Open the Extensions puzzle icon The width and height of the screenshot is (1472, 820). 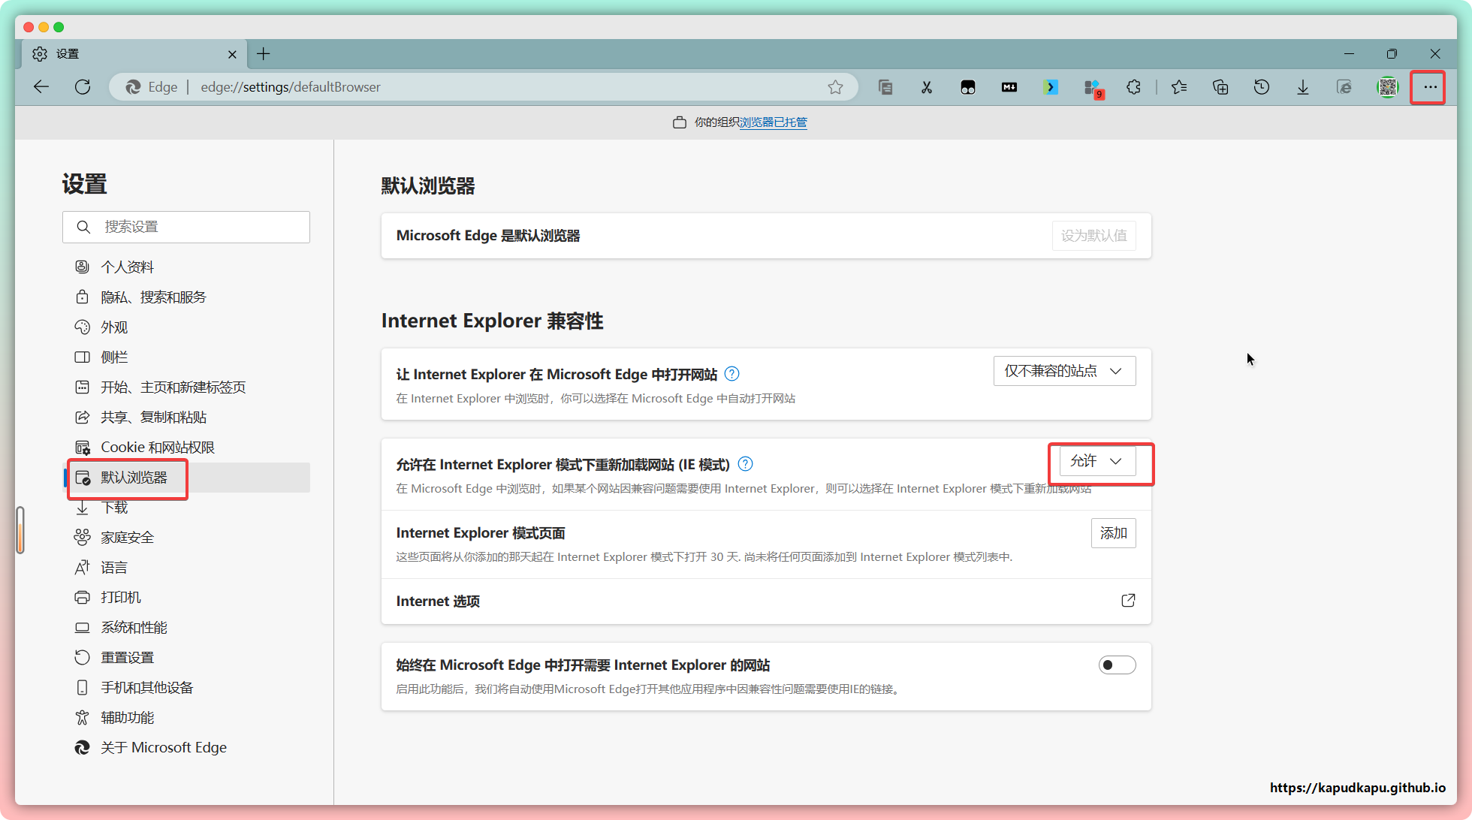coord(1133,87)
